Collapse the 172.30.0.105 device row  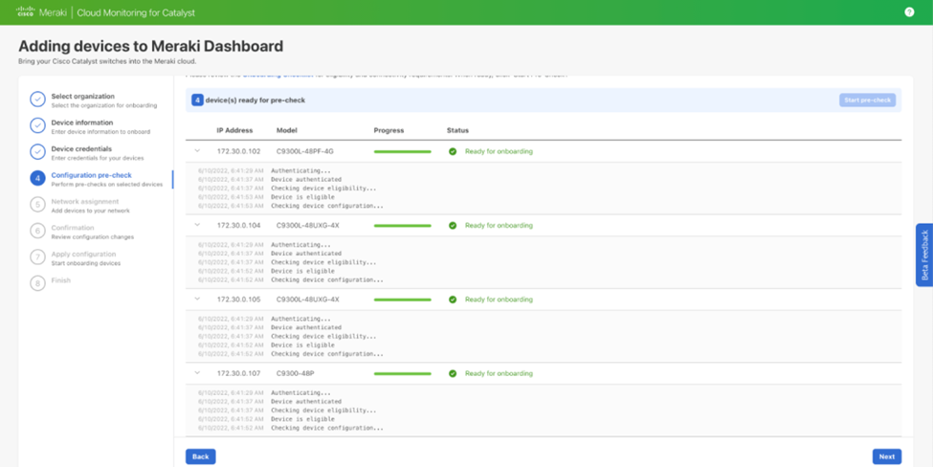[197, 299]
